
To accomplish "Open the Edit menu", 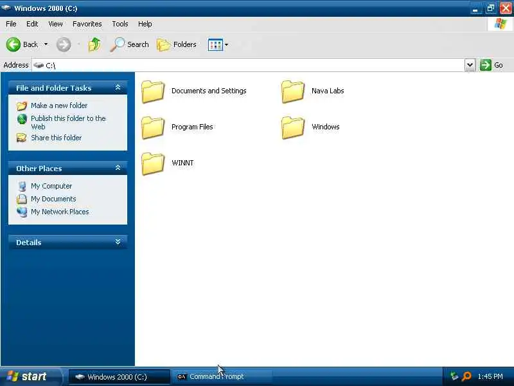I will click(32, 24).
